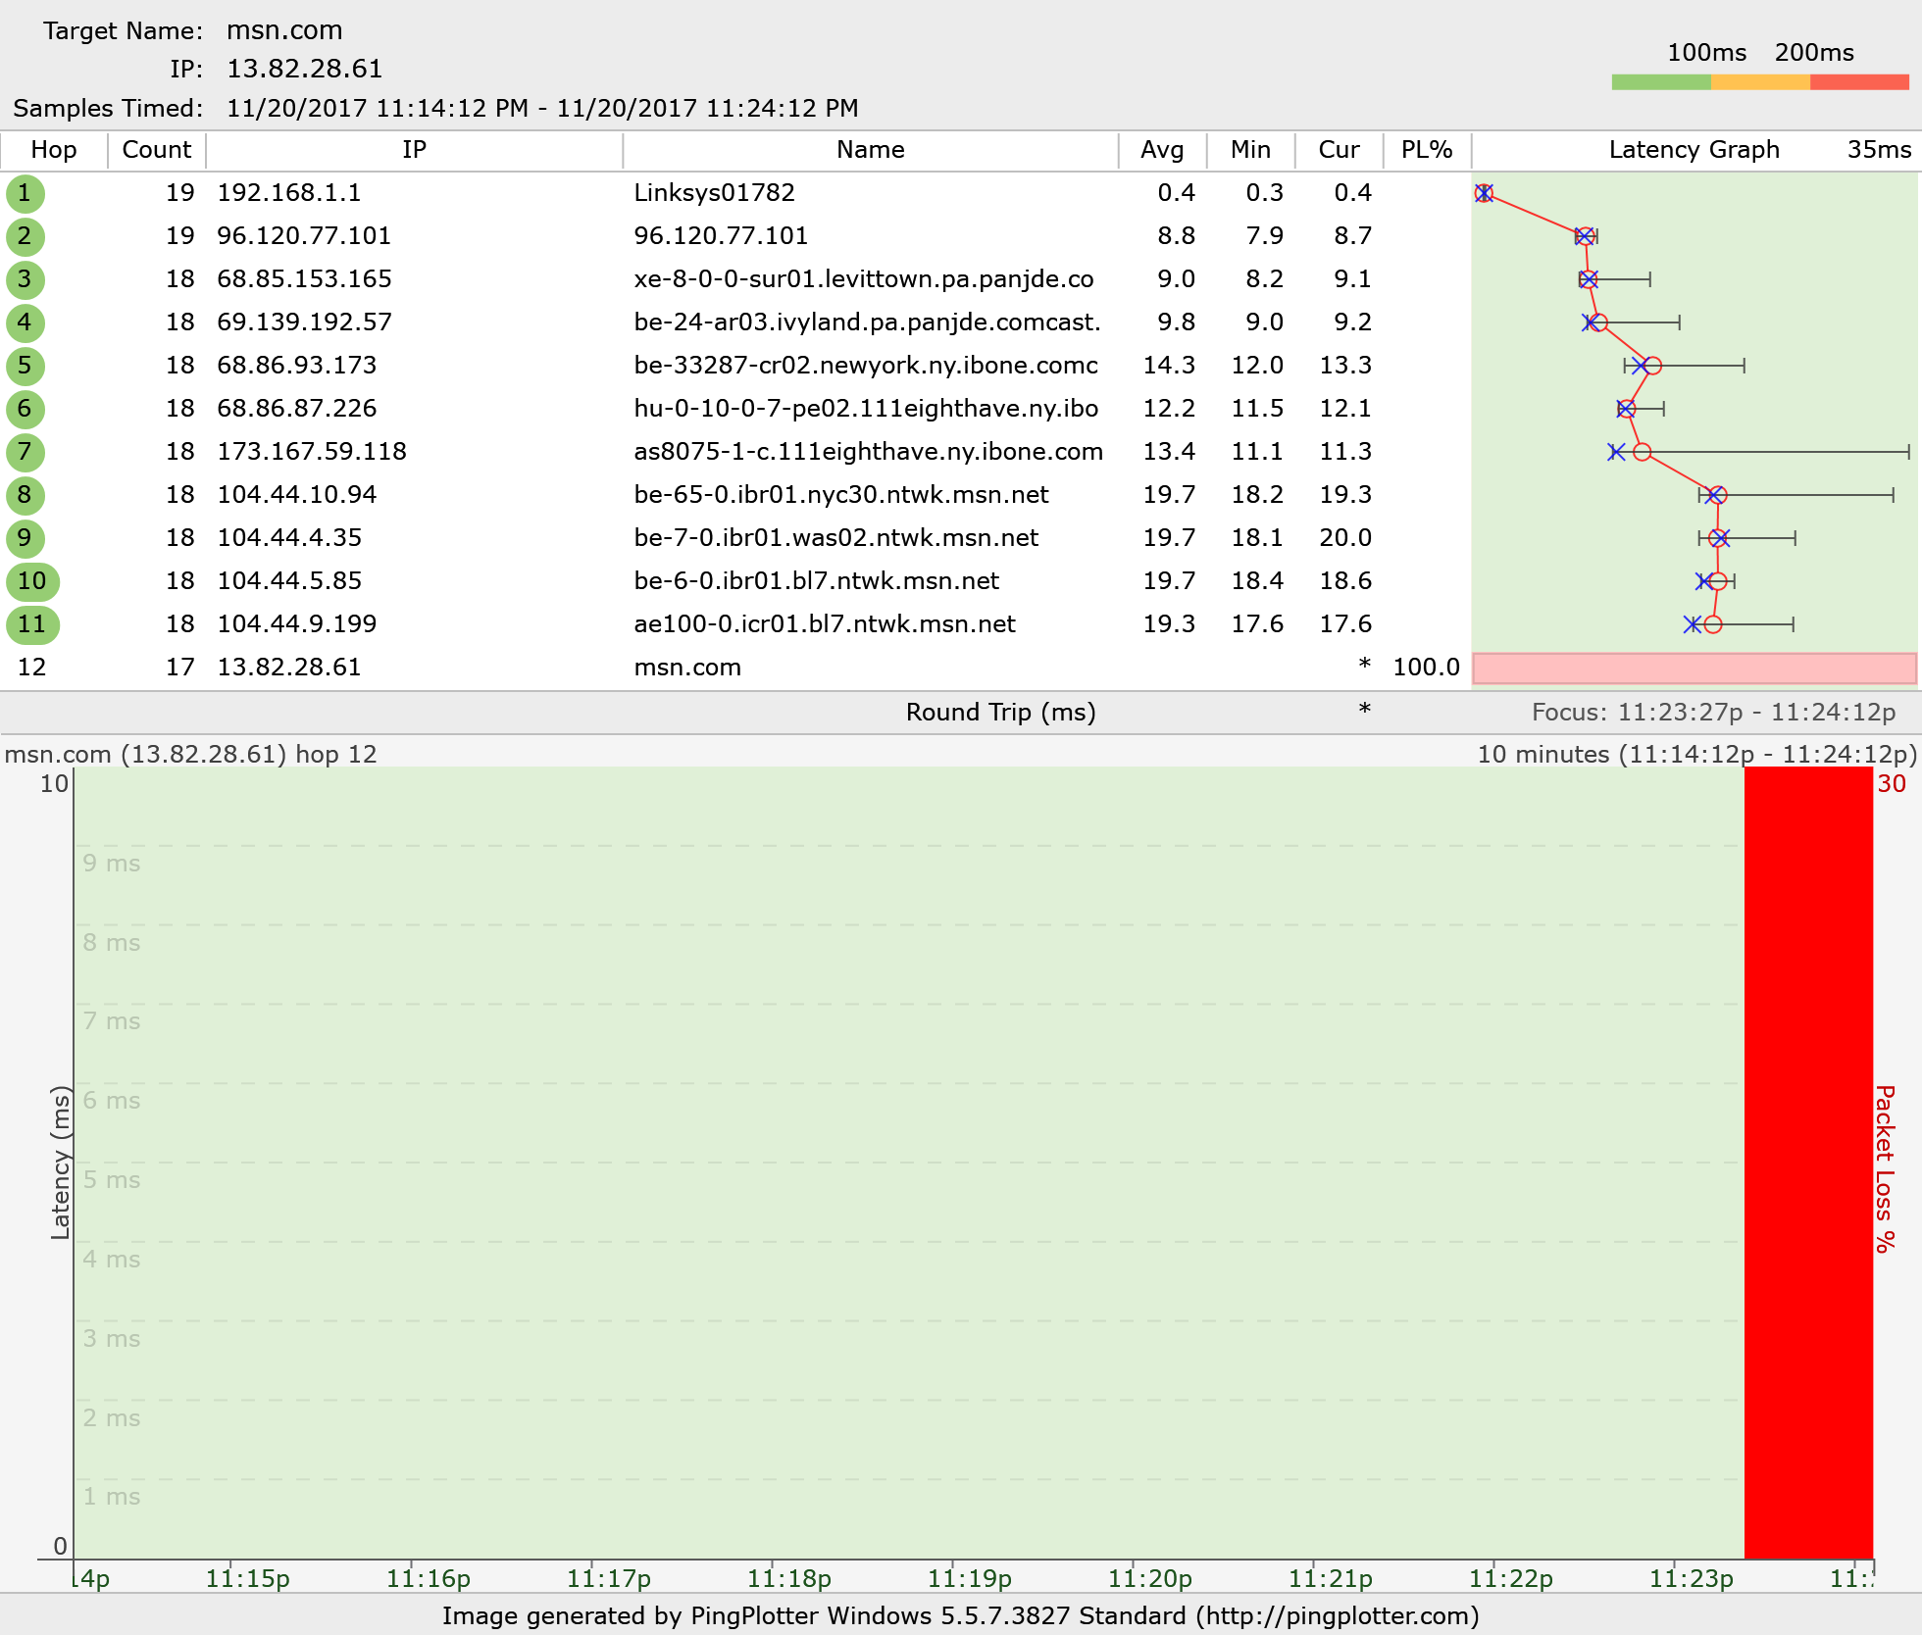Click the Latency Graph column header
Image resolution: width=1922 pixels, height=1635 pixels.
coord(1694,150)
